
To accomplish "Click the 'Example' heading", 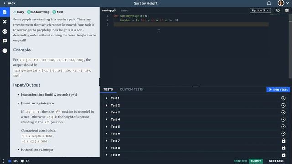I will pos(22,50).
